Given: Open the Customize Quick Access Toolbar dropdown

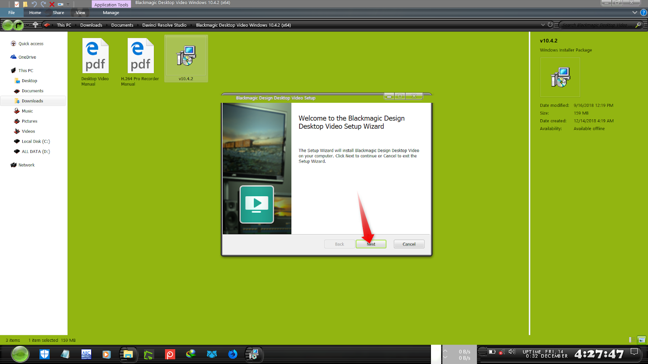Looking at the screenshot, I should pyautogui.click(x=68, y=4).
